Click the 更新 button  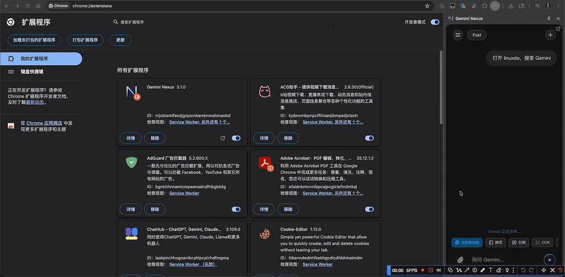click(120, 40)
